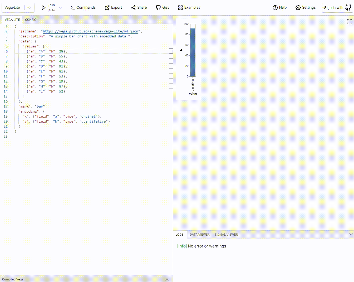The height and width of the screenshot is (282, 354).
Task: Click the "quantitative" value in the editor
Action: coord(94,121)
